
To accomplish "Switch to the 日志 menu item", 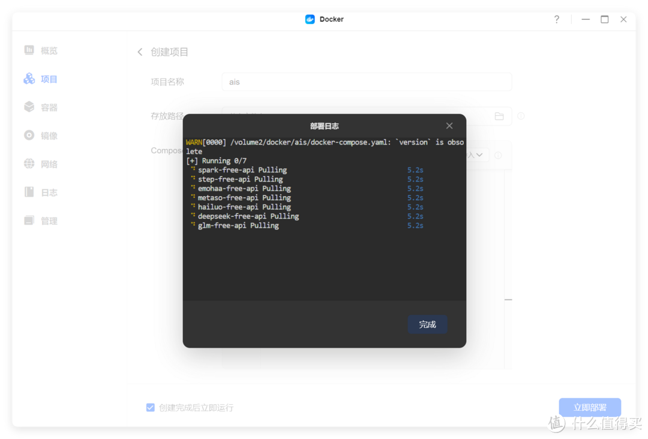I will (x=49, y=192).
